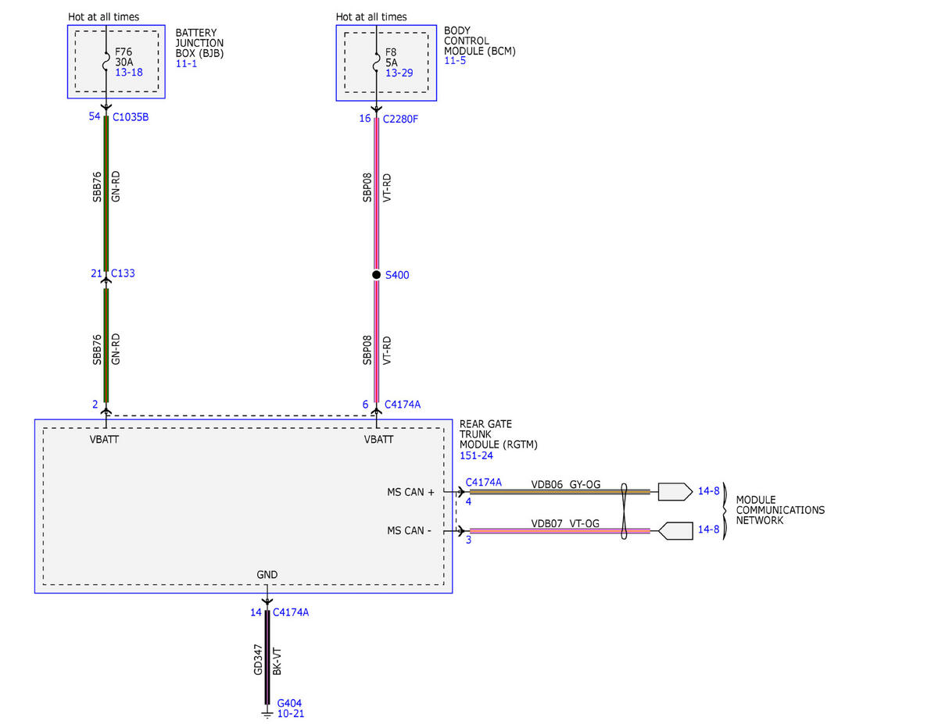The width and height of the screenshot is (938, 724).
Task: Select the G404 ground label
Action: pos(289,703)
